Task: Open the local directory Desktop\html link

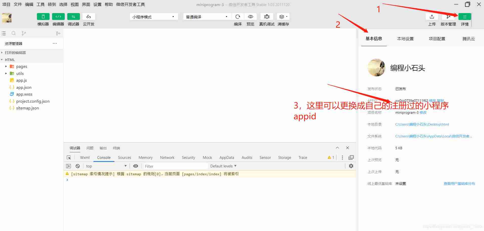Action: click(422, 124)
